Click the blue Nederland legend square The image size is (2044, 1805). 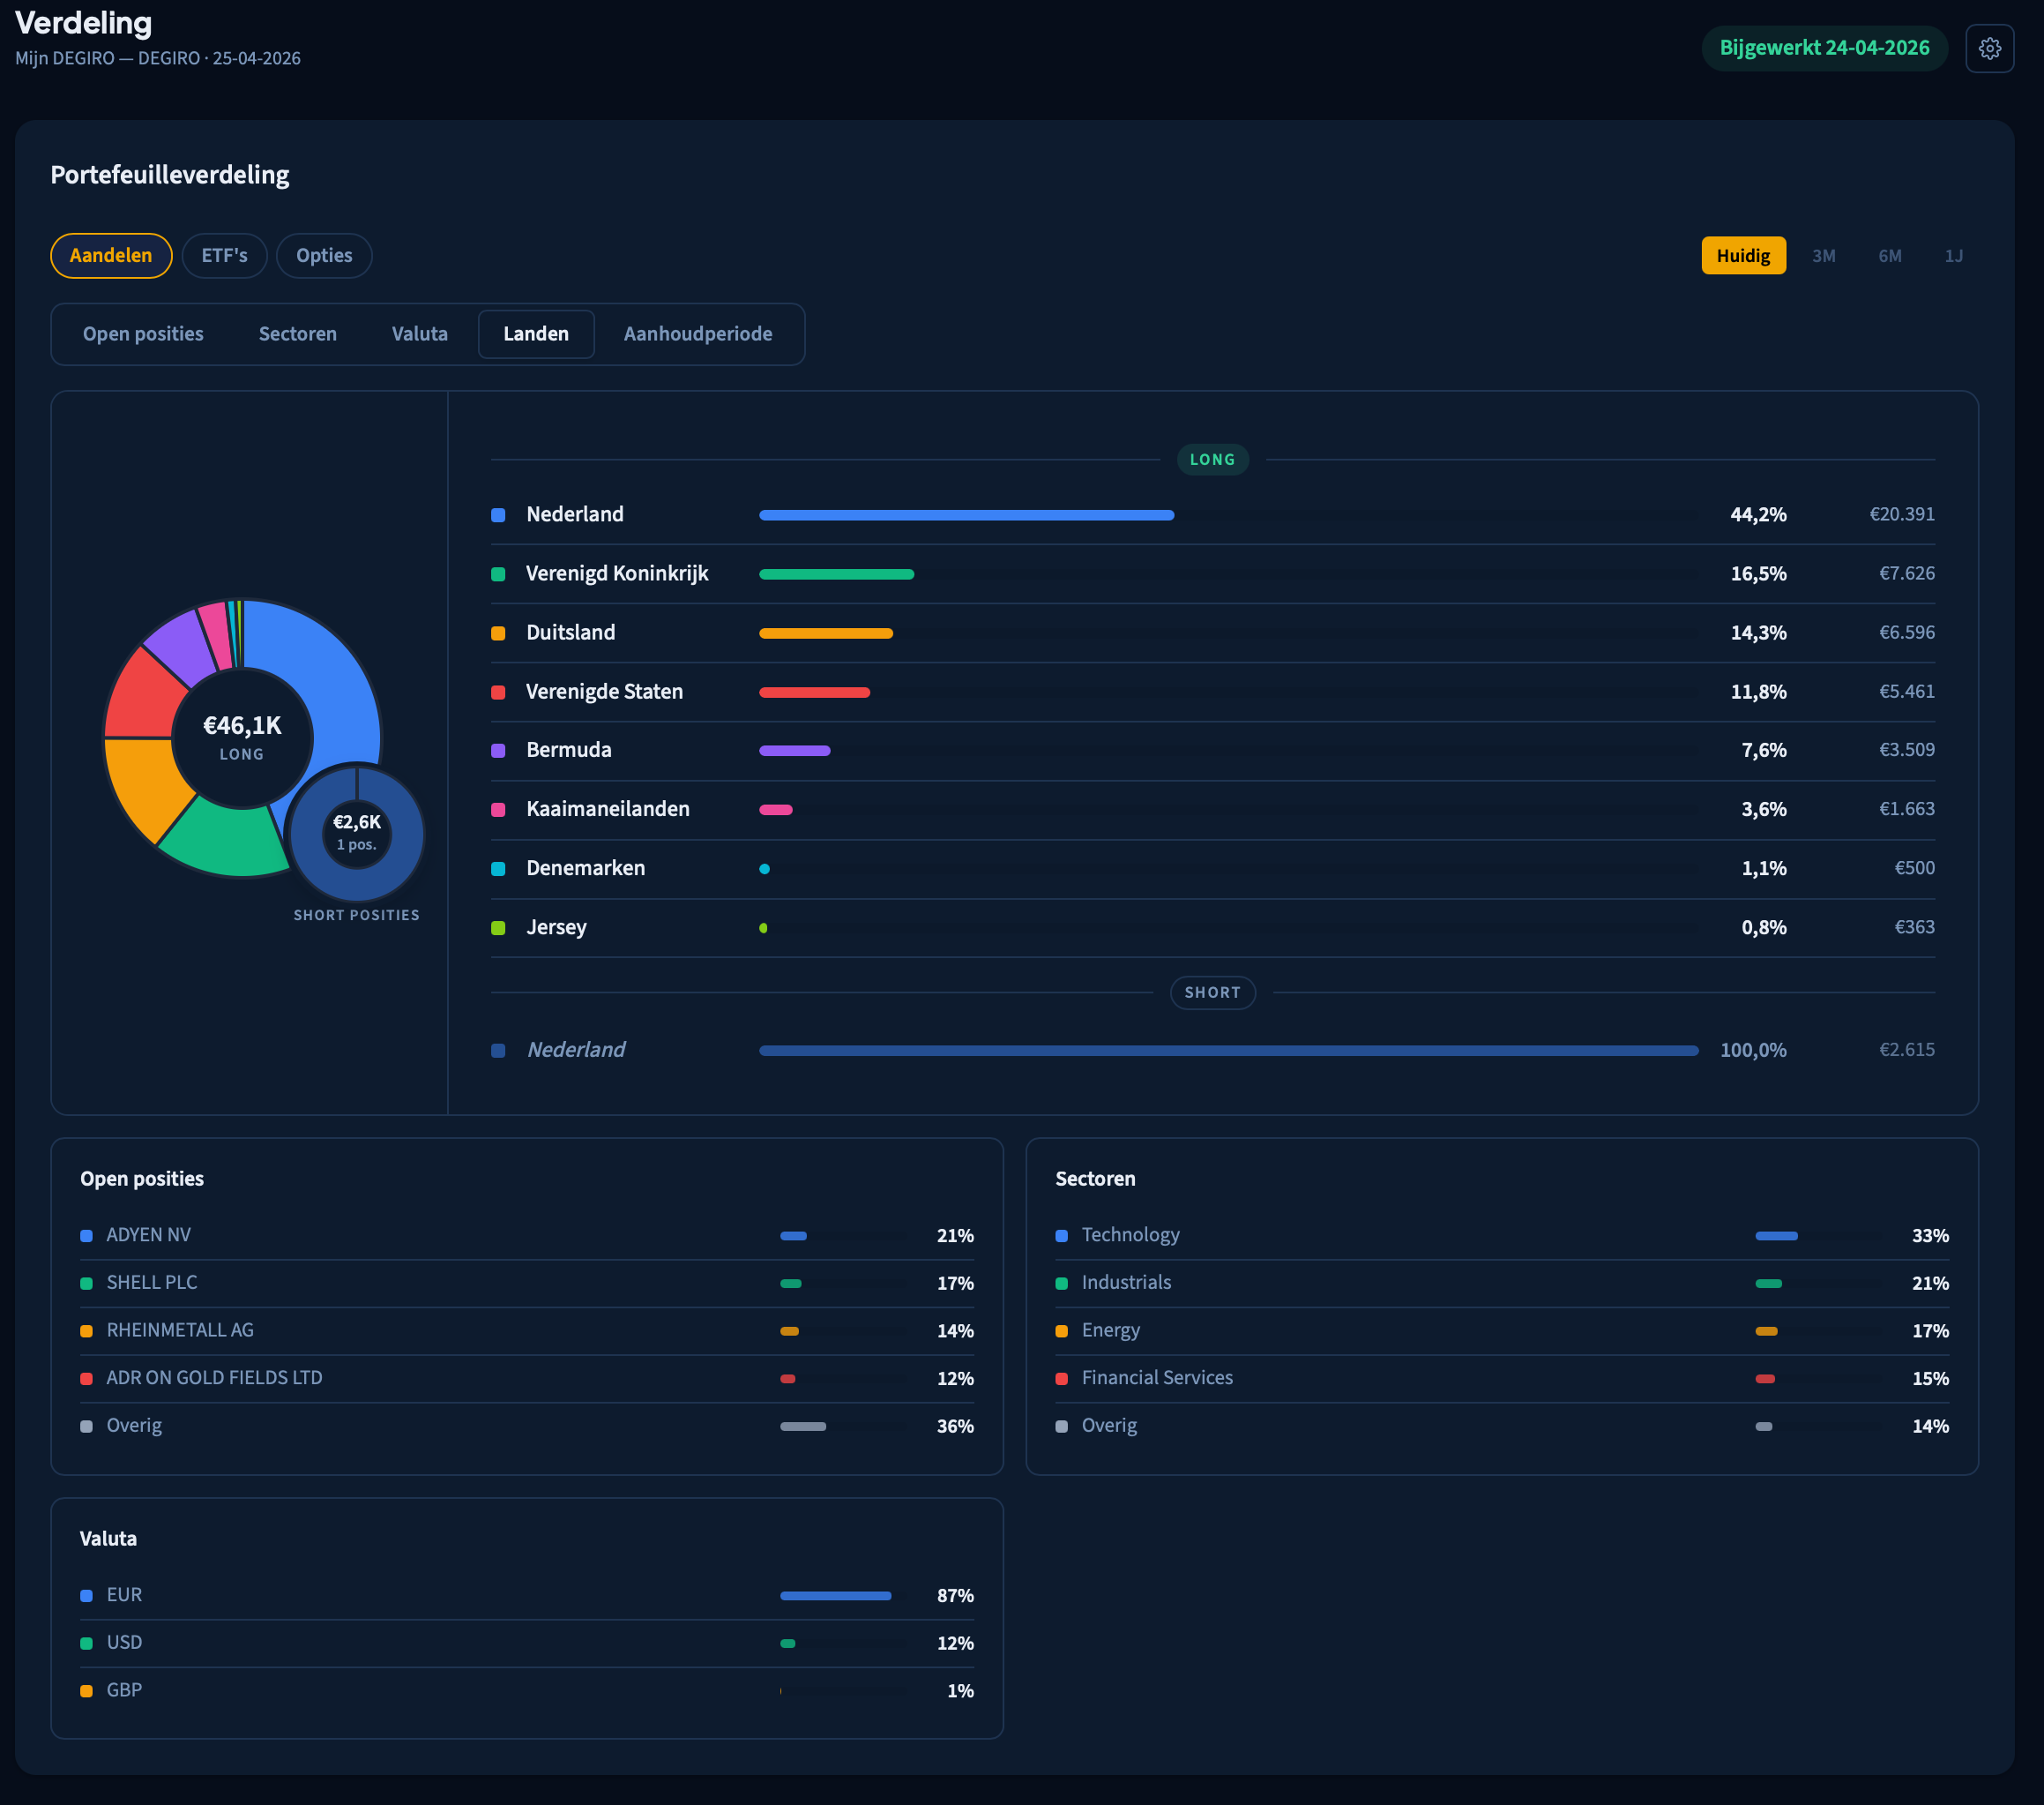coord(498,515)
